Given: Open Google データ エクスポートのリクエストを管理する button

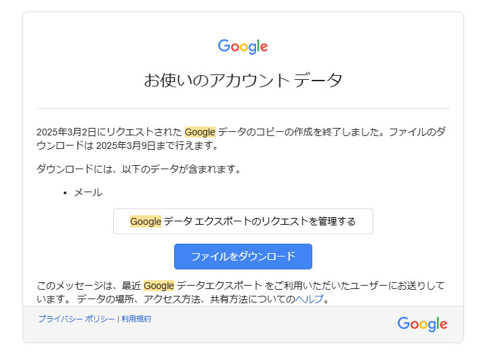Looking at the screenshot, I should pyautogui.click(x=243, y=221).
